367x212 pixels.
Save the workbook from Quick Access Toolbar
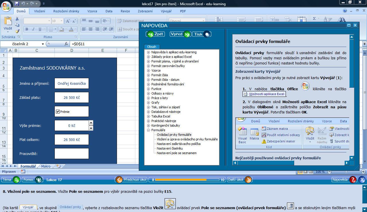(17, 4)
